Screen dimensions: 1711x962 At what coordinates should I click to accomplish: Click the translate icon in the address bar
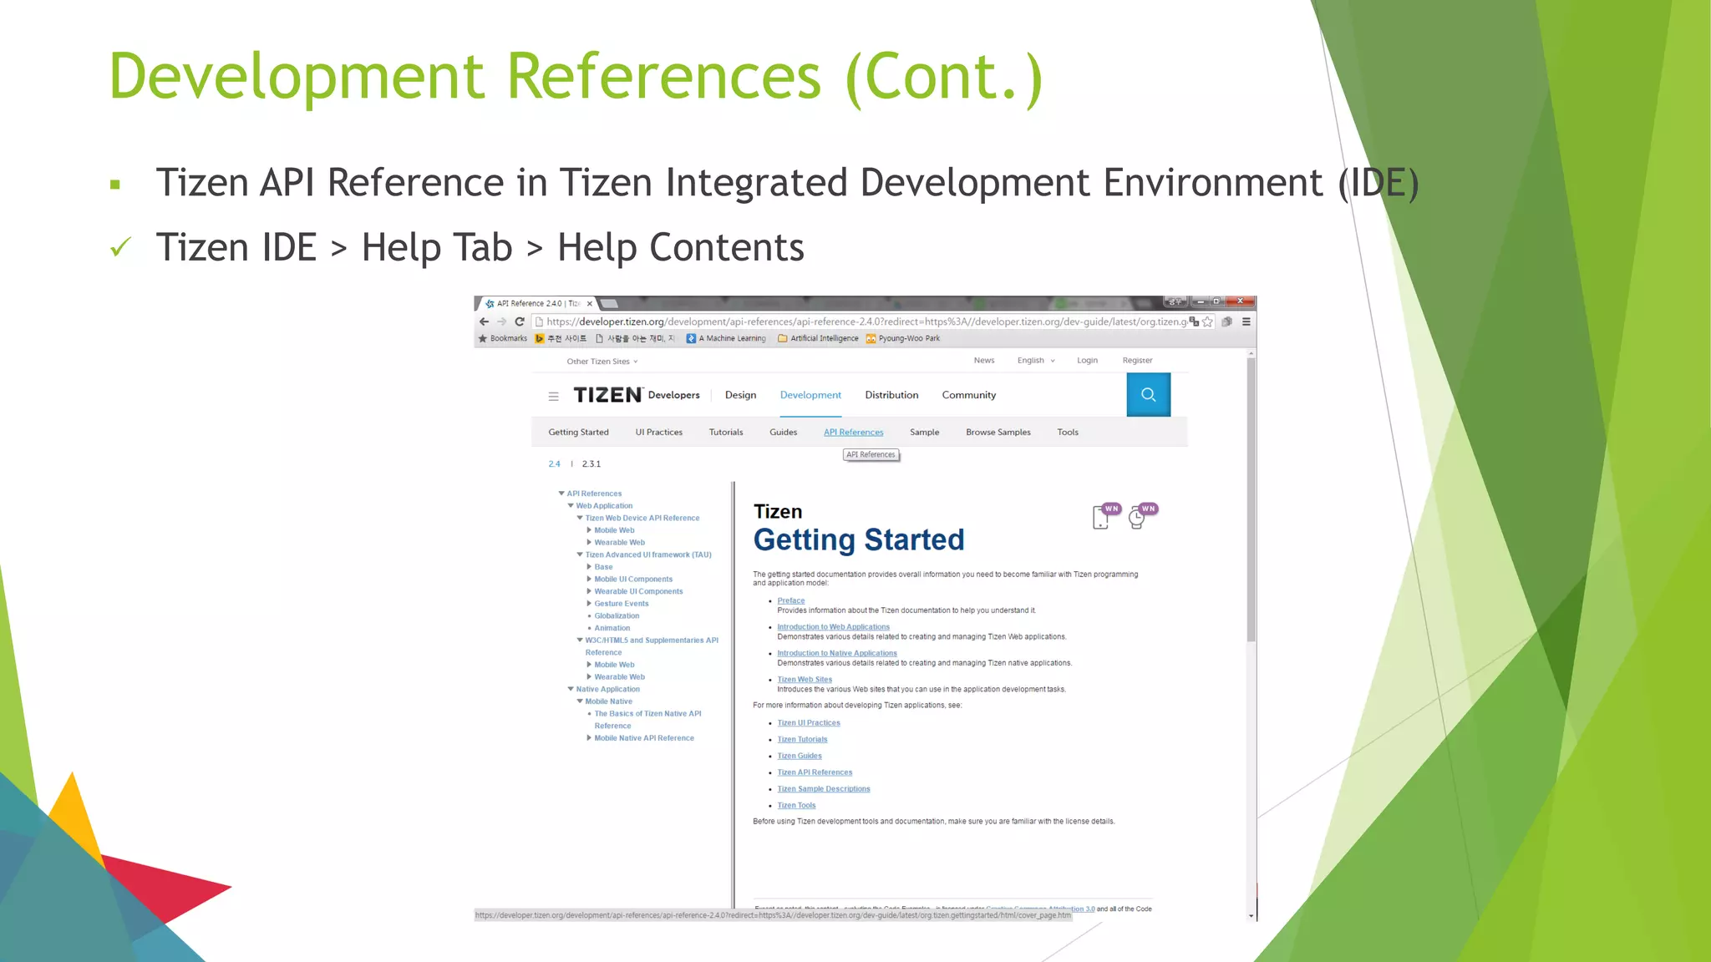pos(1194,322)
